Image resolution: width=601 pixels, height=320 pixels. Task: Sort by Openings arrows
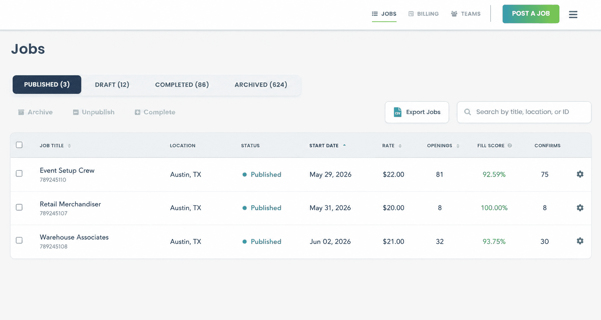458,146
